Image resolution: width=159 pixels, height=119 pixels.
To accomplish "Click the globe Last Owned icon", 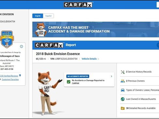I will coord(123,99).
